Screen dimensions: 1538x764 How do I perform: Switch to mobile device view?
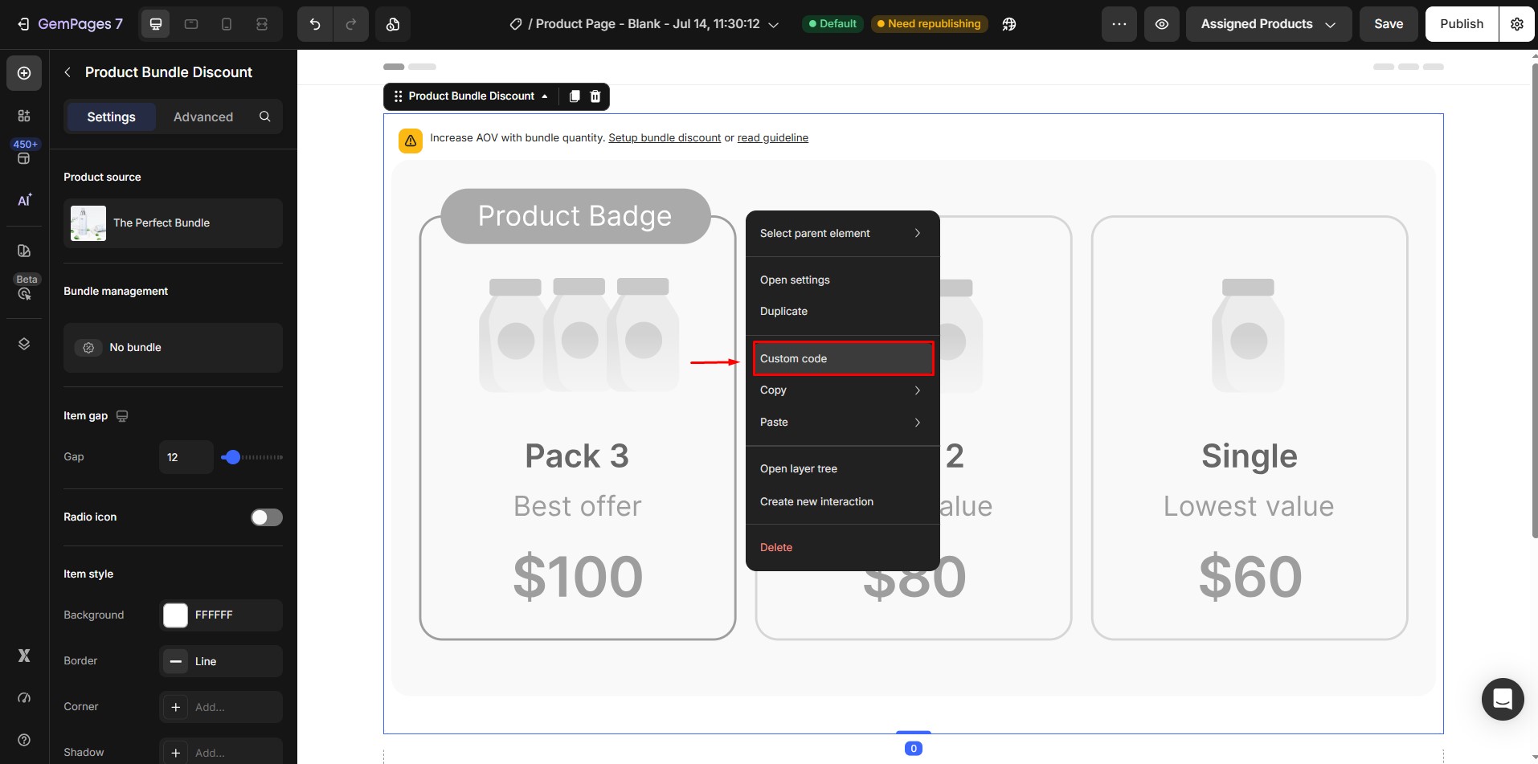pyautogui.click(x=227, y=24)
